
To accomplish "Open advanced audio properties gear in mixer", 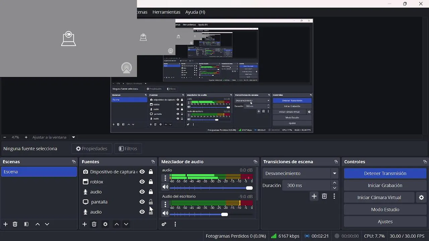I will tap(164, 224).
